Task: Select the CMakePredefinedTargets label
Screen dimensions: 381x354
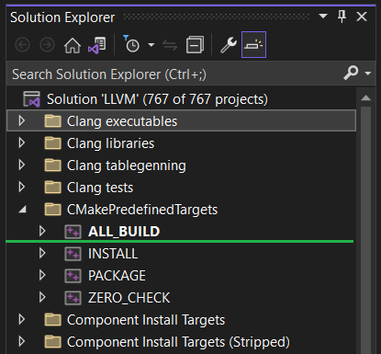Action: click(142, 210)
